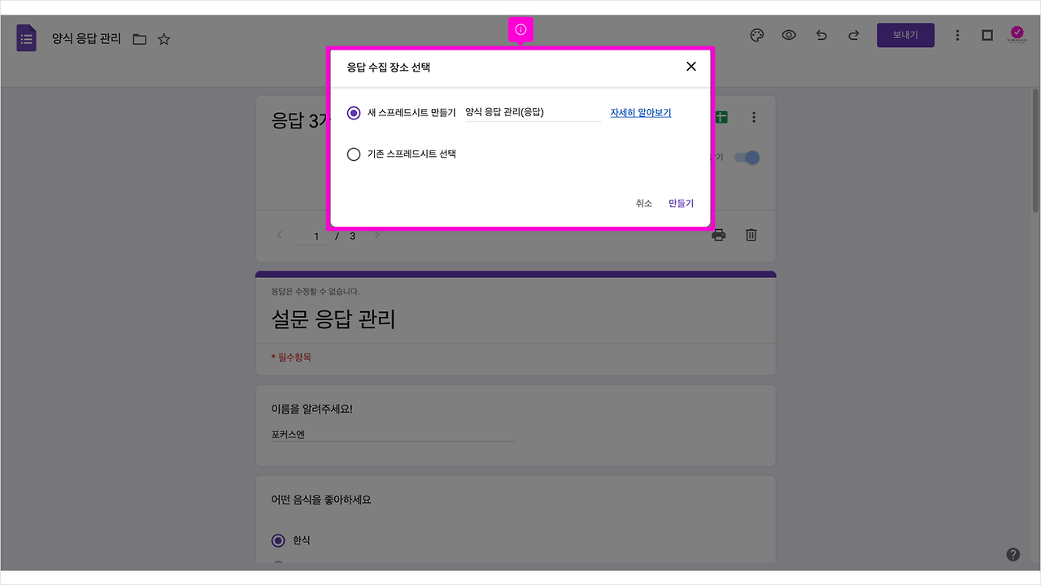Open the main three-dot options menu
The height and width of the screenshot is (585, 1041).
(957, 35)
